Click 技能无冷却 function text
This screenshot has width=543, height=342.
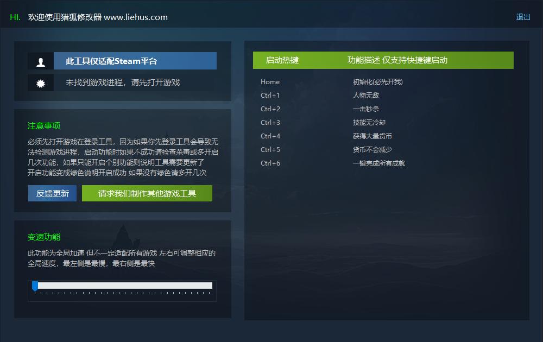(x=369, y=123)
